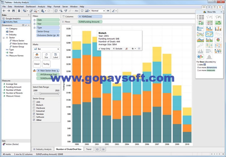Toggle the (All) sector group checkbox
Viewport: 226px width, 157px height.
[x=34, y=102]
